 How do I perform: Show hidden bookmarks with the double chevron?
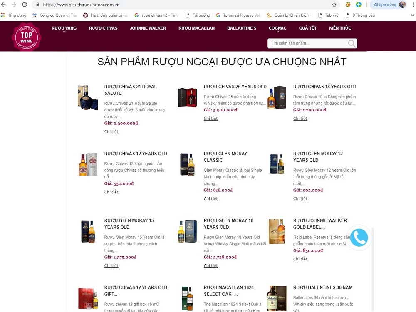coord(413,15)
